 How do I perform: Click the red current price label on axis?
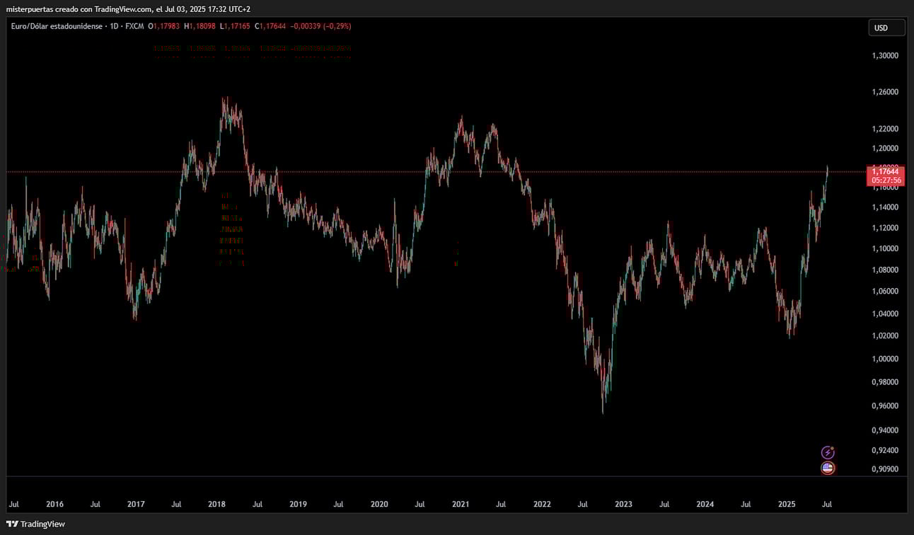click(884, 176)
